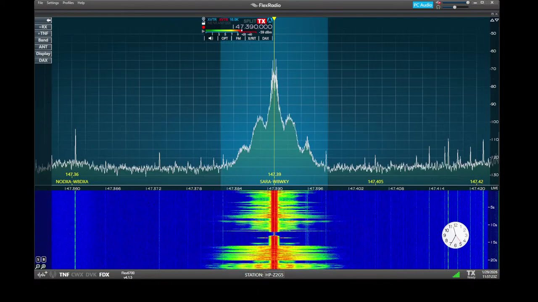Click the Flex6700 v4.1.5 radio label
The image size is (538, 302).
tap(128, 275)
